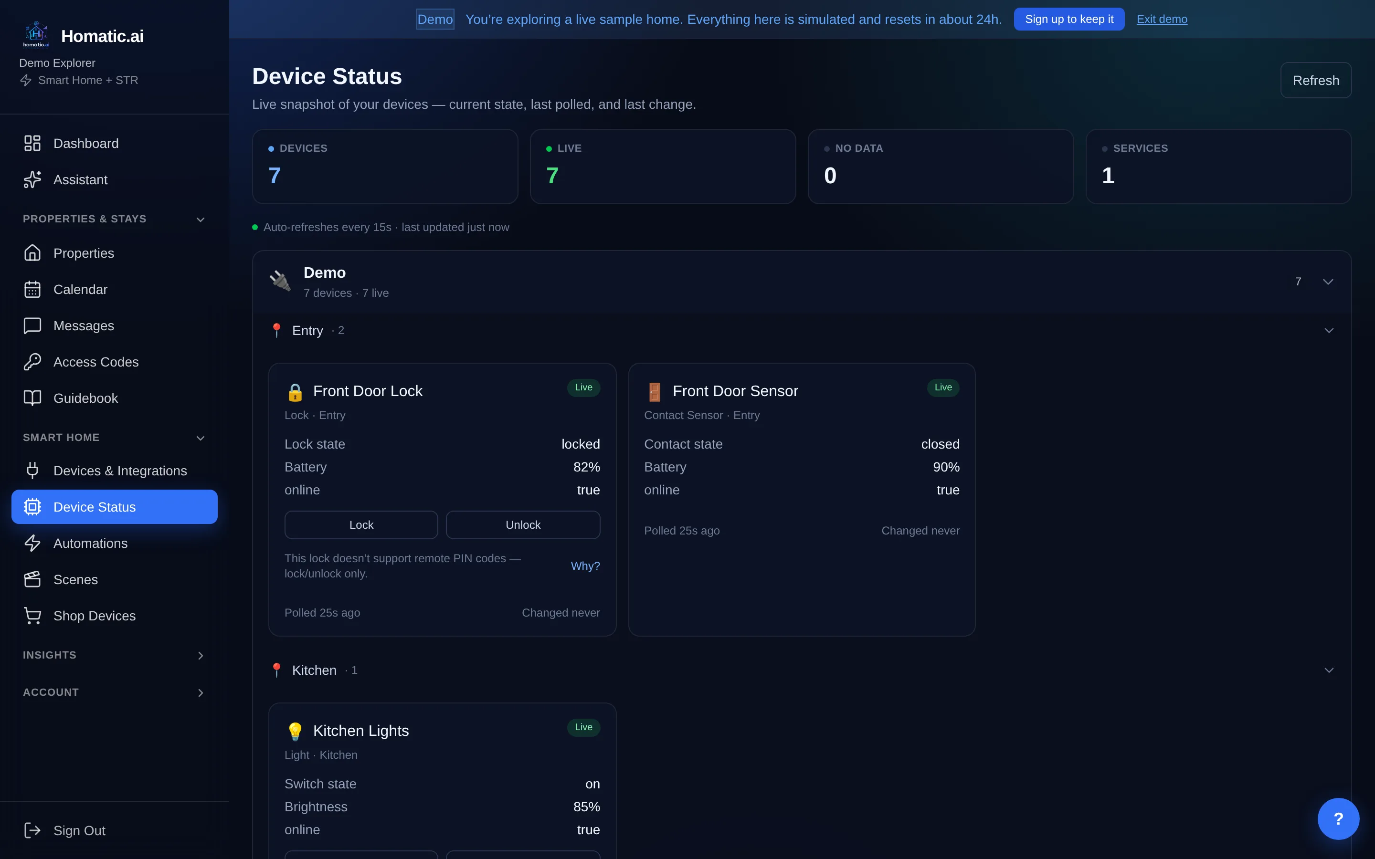
Task: Click the Kitchen Lights bulb icon
Action: point(295,731)
